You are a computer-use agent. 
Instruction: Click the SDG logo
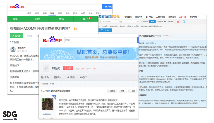click(x=10, y=115)
